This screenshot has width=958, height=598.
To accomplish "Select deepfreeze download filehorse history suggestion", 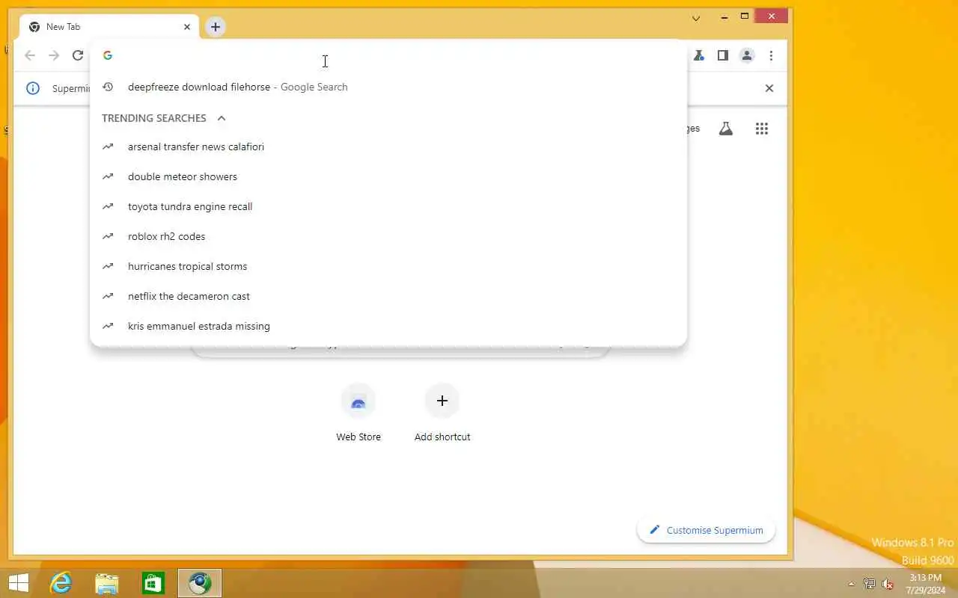I will pos(388,87).
